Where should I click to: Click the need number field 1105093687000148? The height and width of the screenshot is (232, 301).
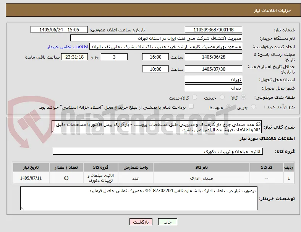tap(214, 29)
